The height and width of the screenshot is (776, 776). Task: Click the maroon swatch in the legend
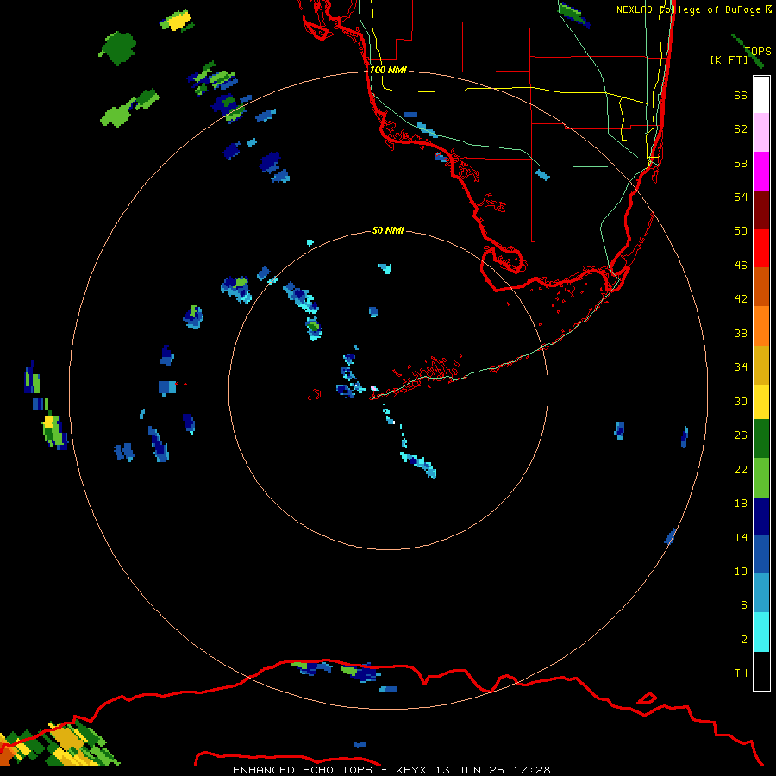click(x=761, y=210)
